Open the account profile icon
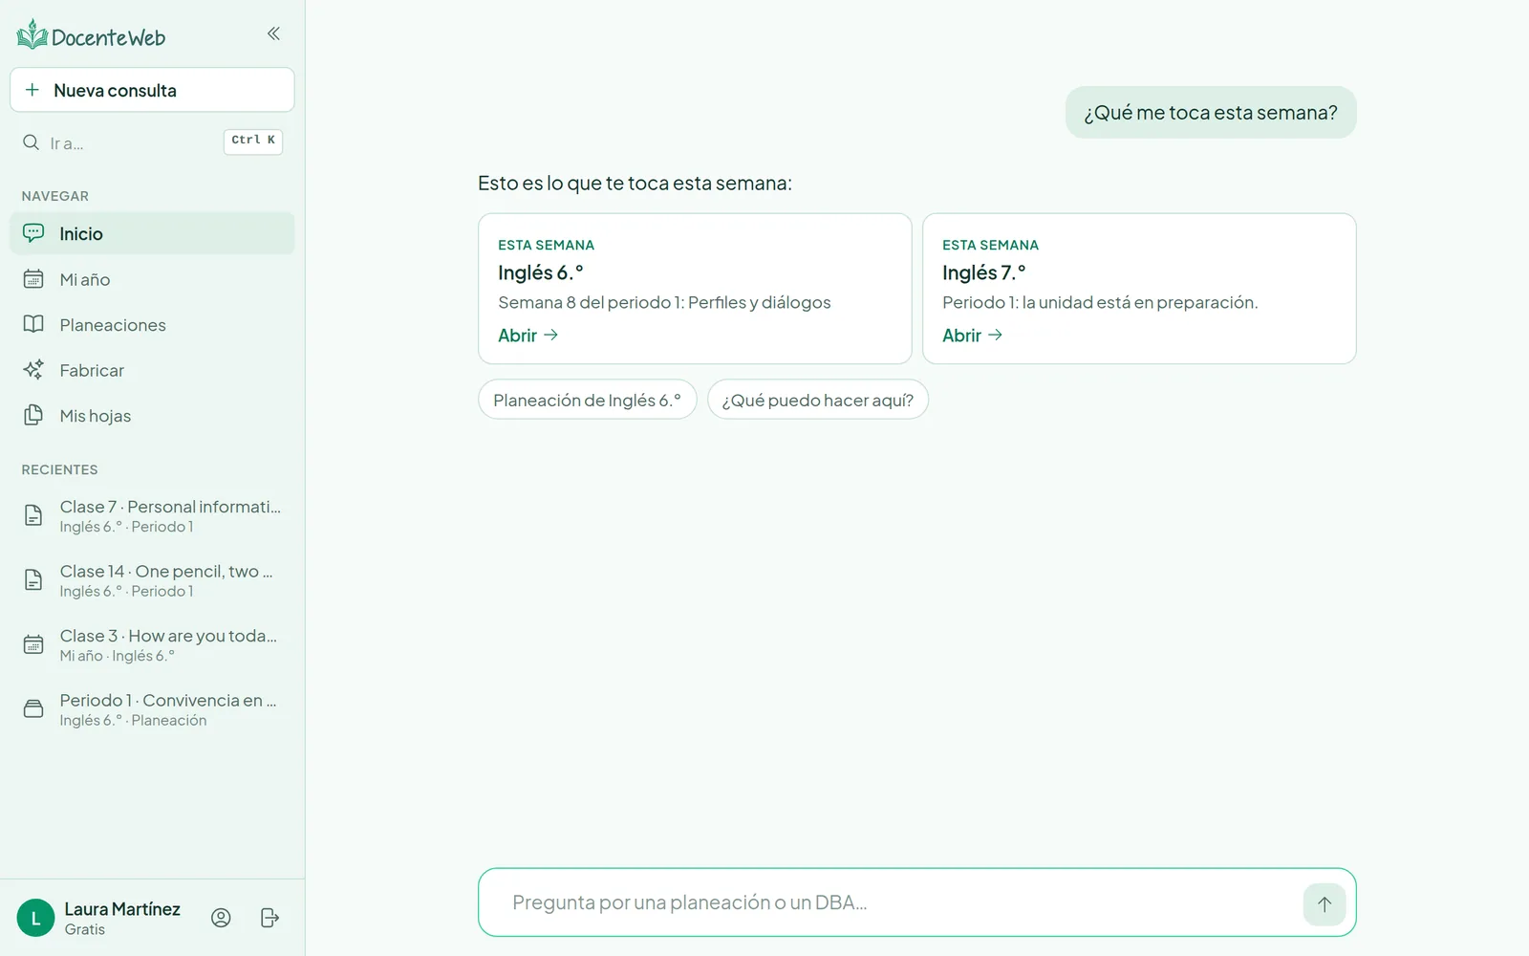This screenshot has width=1529, height=956. (221, 918)
